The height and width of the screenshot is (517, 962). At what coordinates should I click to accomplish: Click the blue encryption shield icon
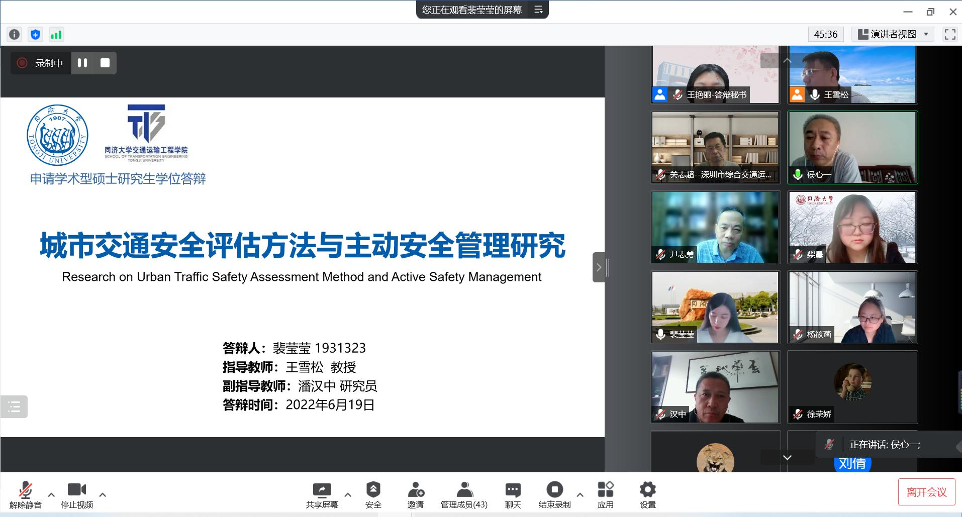click(x=35, y=34)
